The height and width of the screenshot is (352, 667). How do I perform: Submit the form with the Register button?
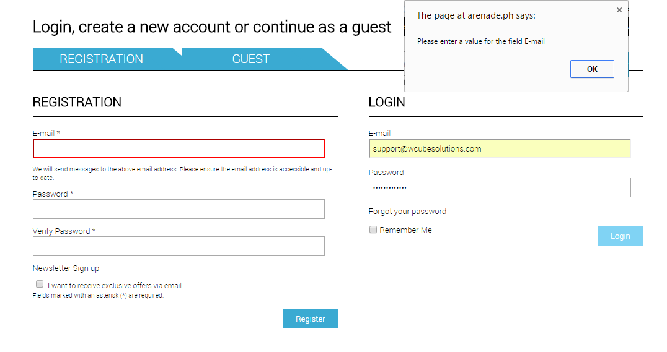(x=310, y=319)
